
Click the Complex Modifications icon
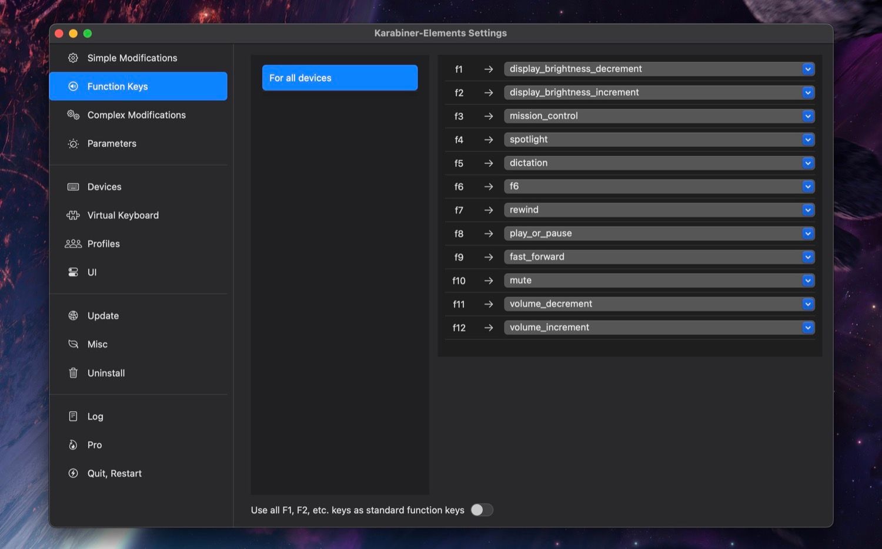(73, 115)
